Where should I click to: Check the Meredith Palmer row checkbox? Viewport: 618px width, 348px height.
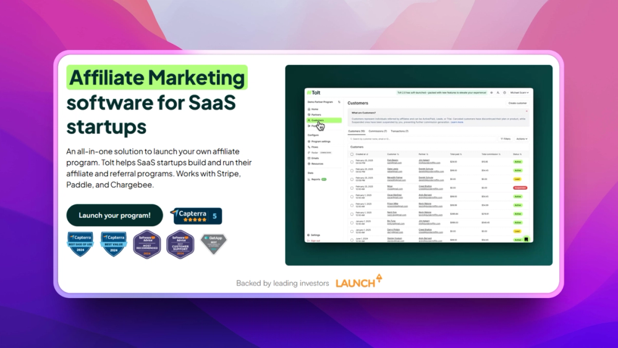(352, 179)
